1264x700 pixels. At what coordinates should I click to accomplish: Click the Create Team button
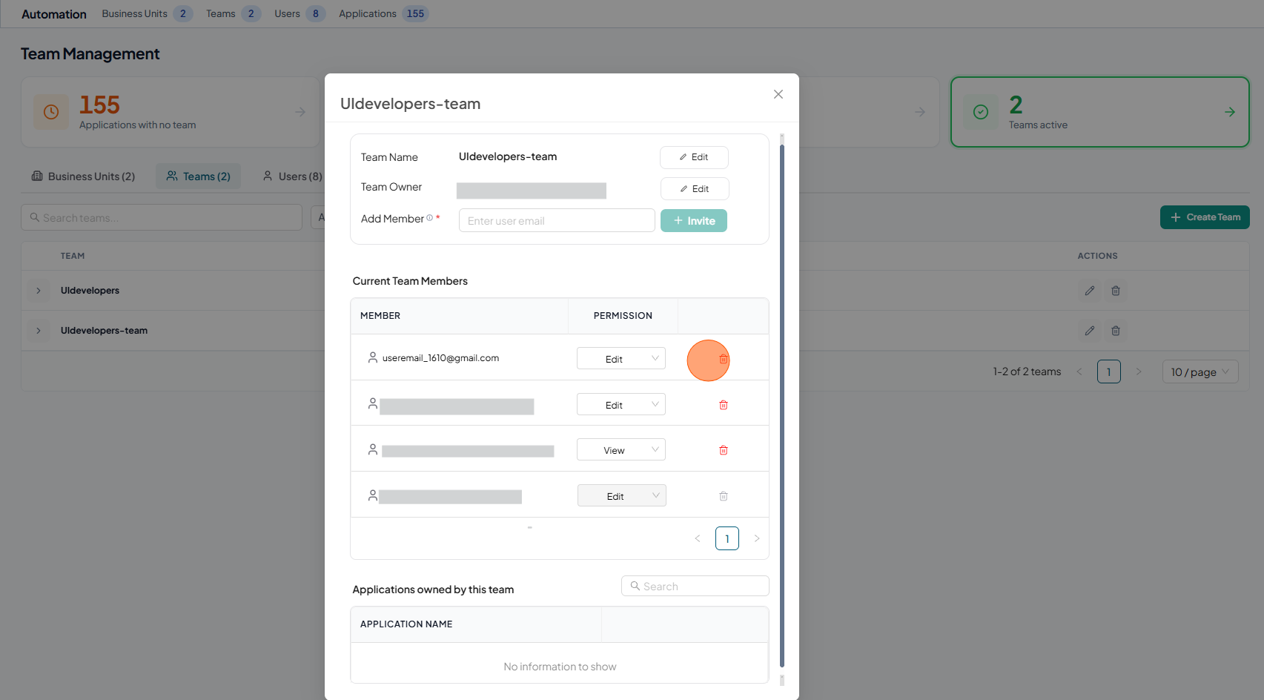pyautogui.click(x=1205, y=217)
